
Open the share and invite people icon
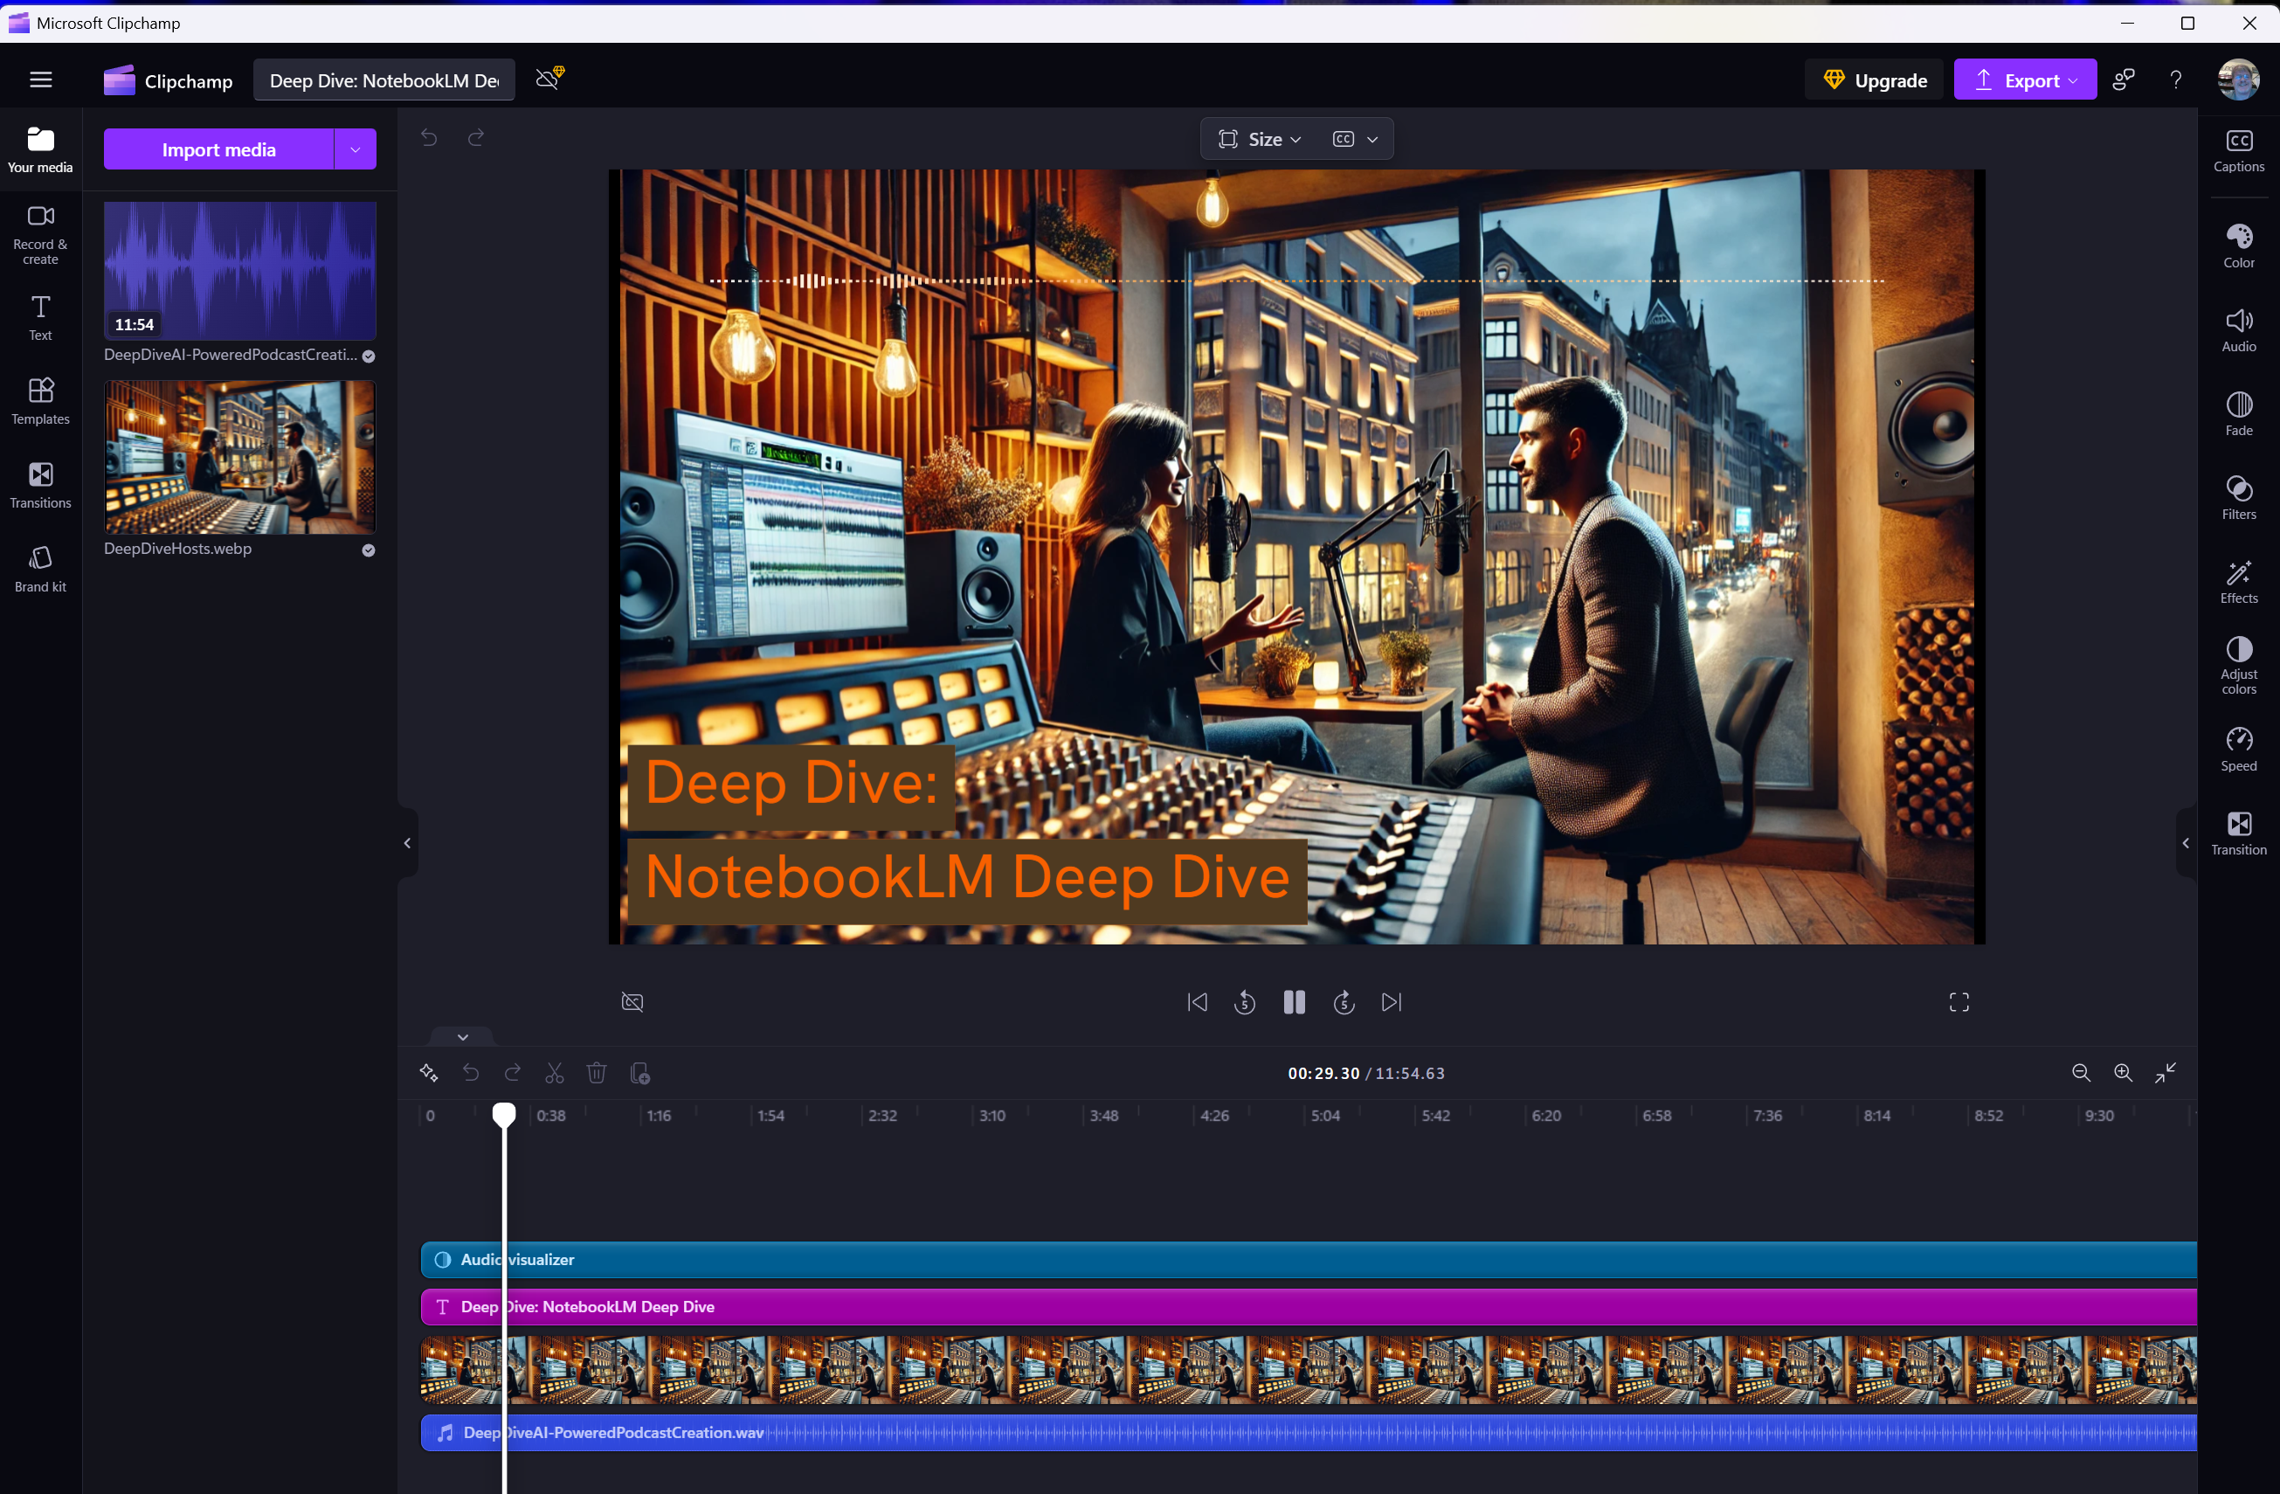2123,80
